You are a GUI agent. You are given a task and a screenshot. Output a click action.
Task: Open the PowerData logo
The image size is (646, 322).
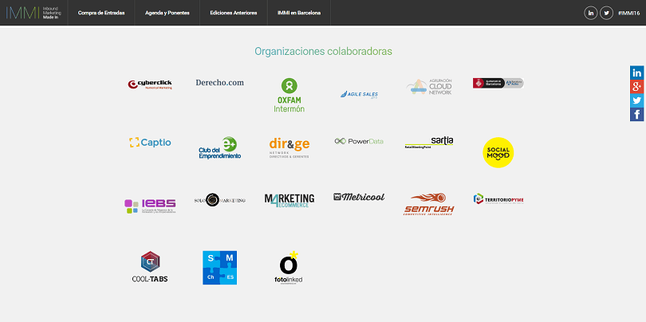point(359,141)
